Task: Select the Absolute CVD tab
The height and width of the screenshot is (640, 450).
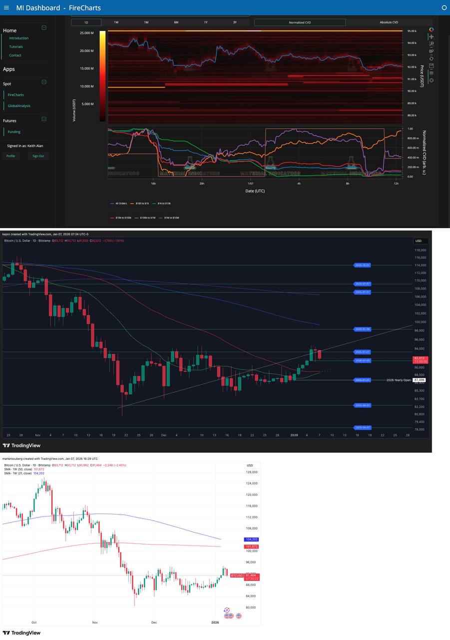Action: (x=389, y=22)
